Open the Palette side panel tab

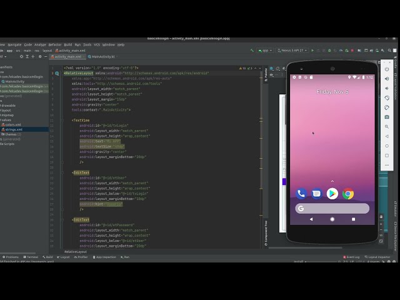coord(266,75)
